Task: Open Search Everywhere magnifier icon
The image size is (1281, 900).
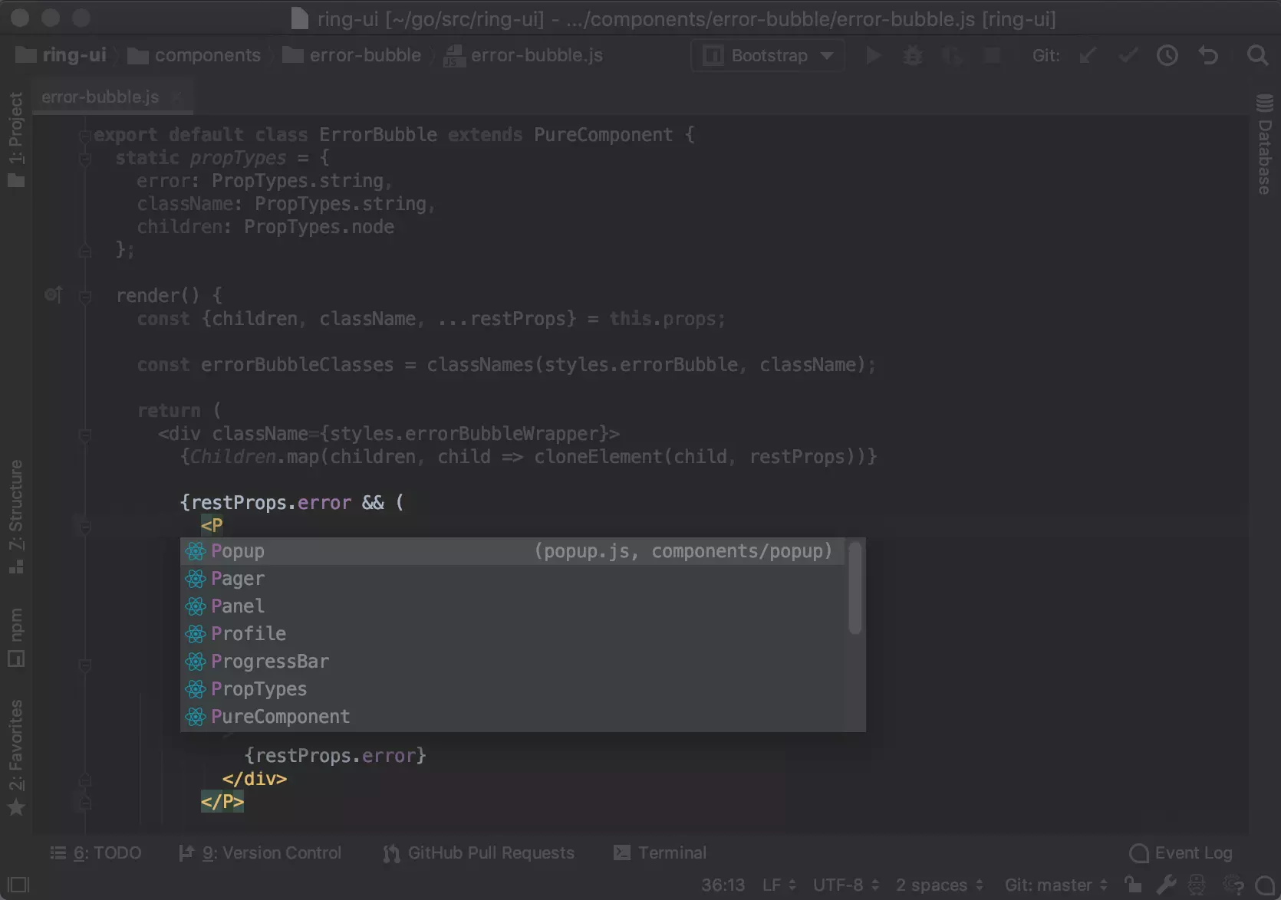Action: coord(1257,56)
